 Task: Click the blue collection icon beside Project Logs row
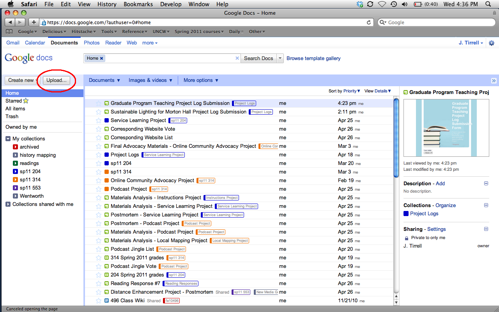pos(107,155)
